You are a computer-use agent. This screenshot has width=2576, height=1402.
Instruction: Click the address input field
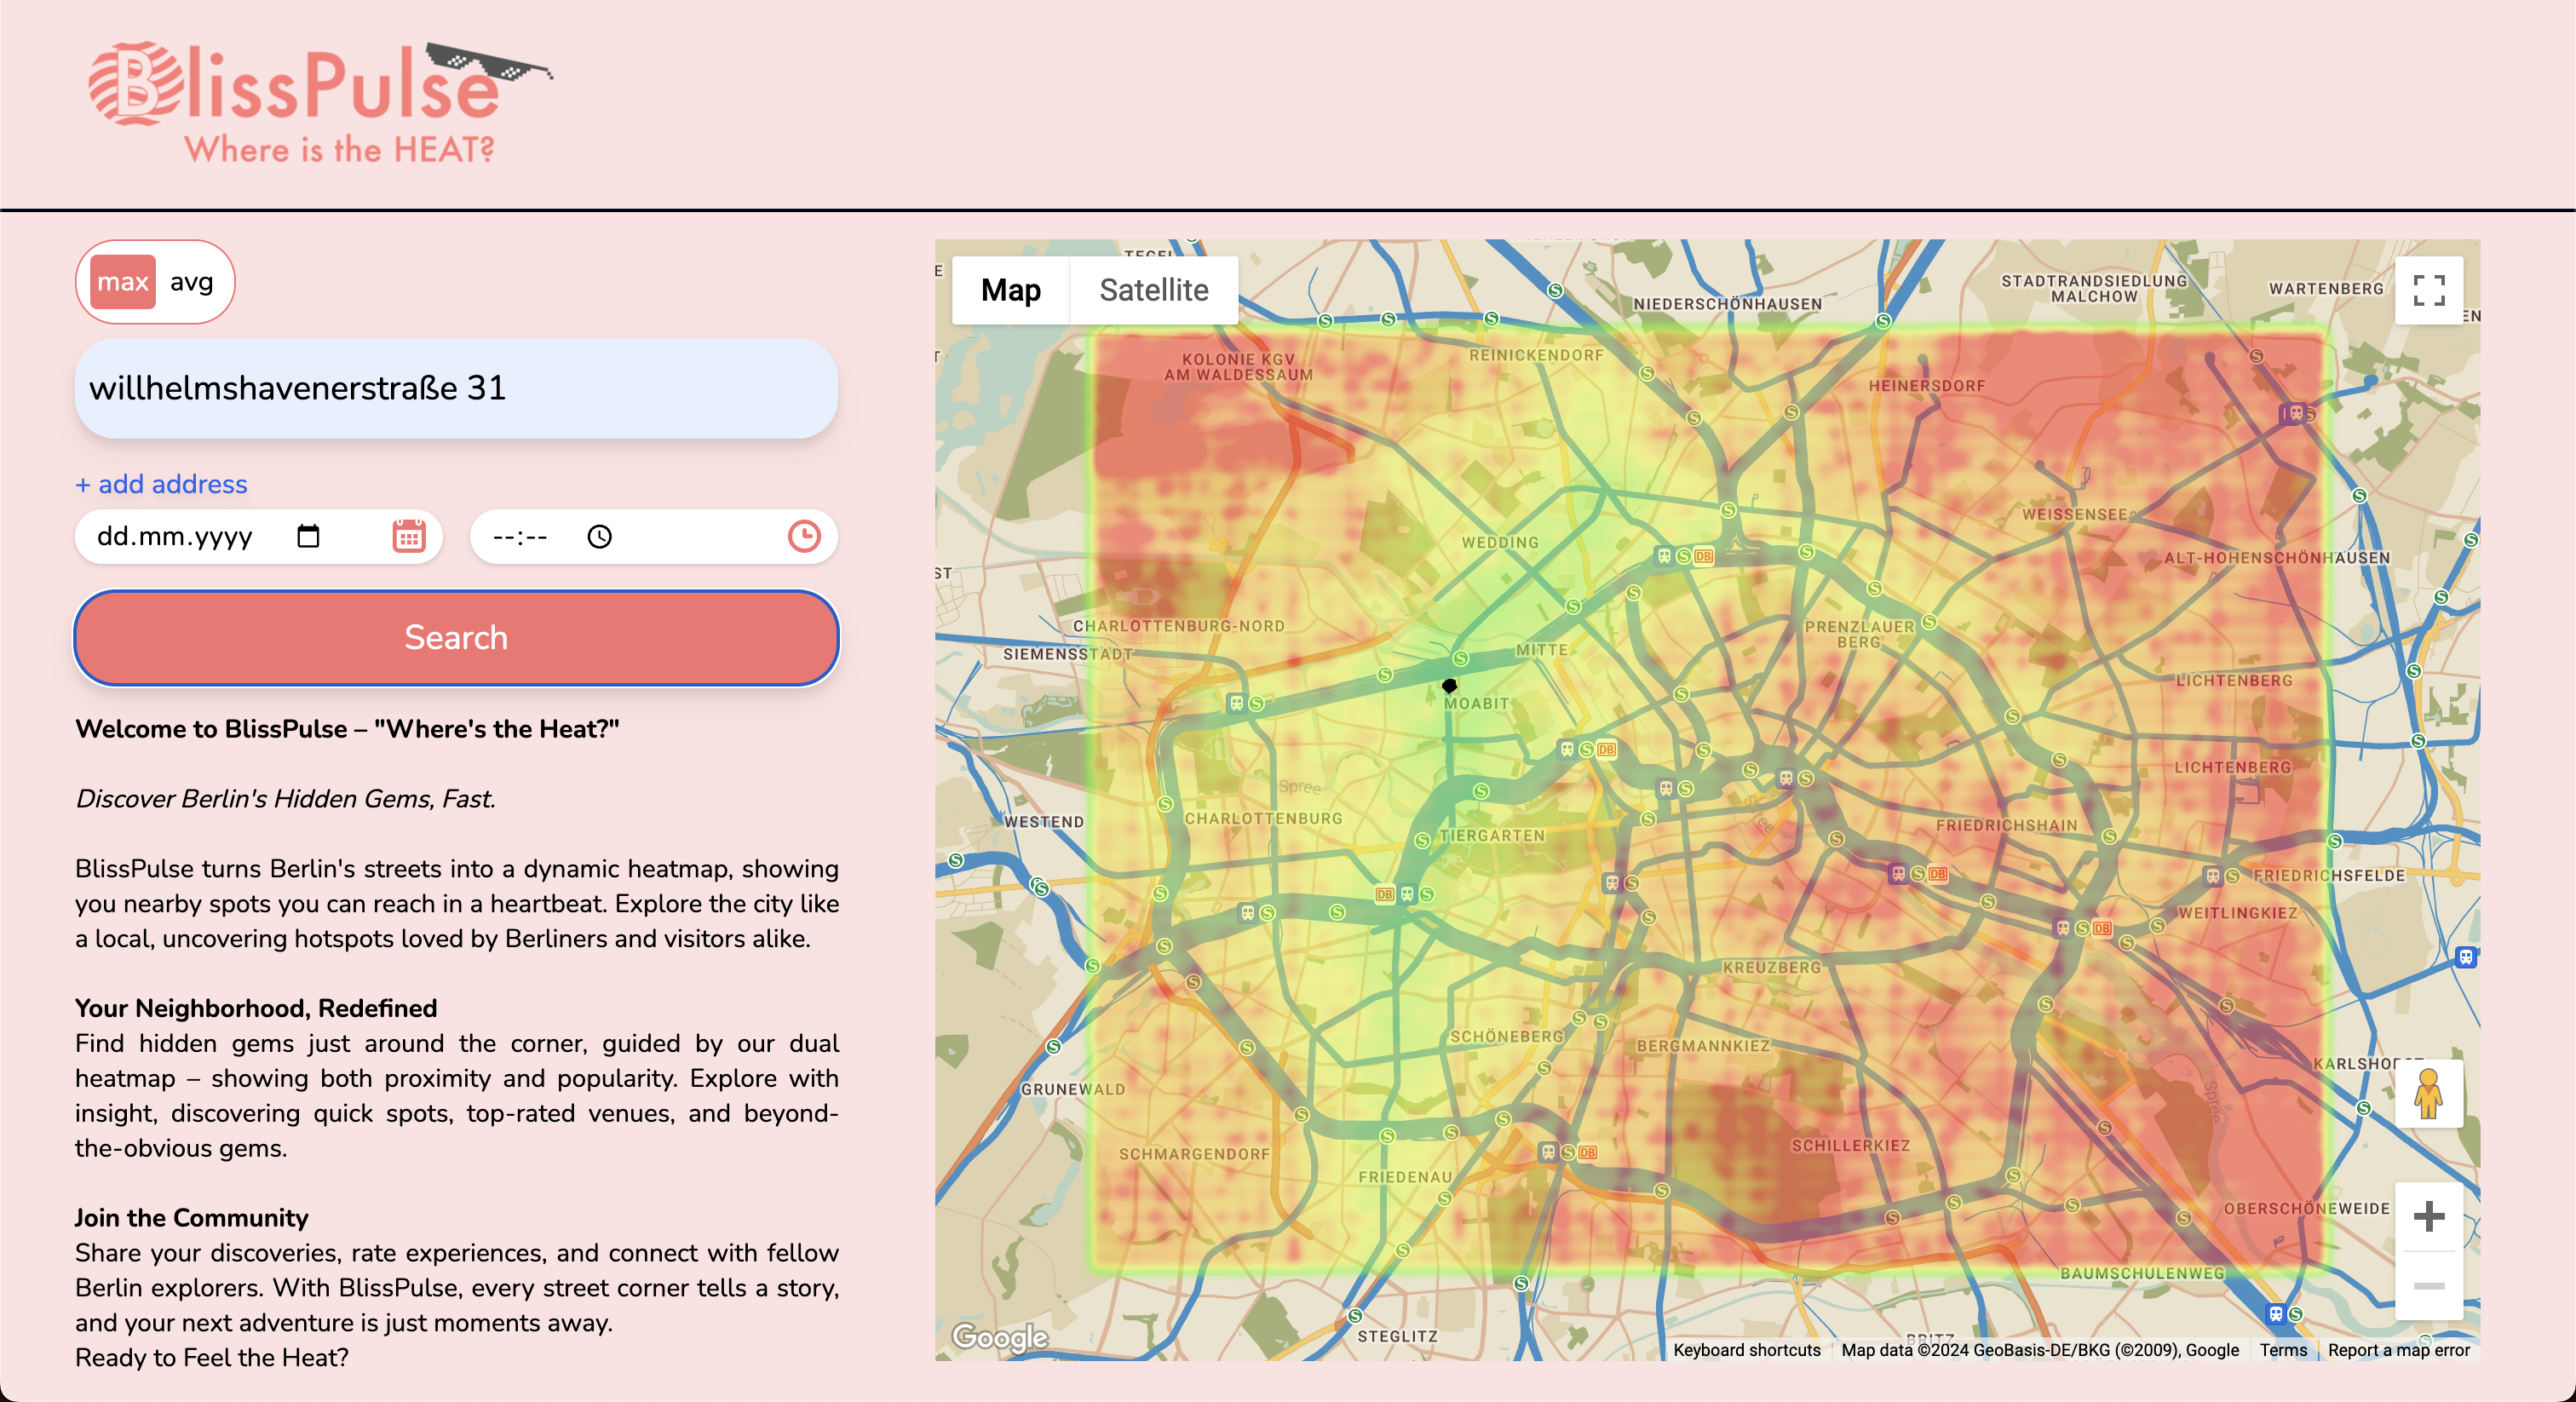point(456,388)
